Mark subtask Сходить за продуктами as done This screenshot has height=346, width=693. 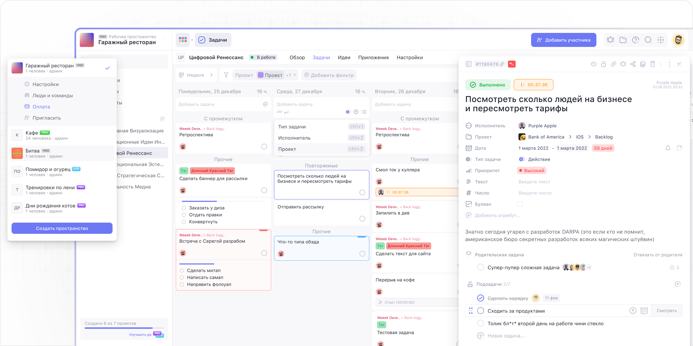pos(480,311)
